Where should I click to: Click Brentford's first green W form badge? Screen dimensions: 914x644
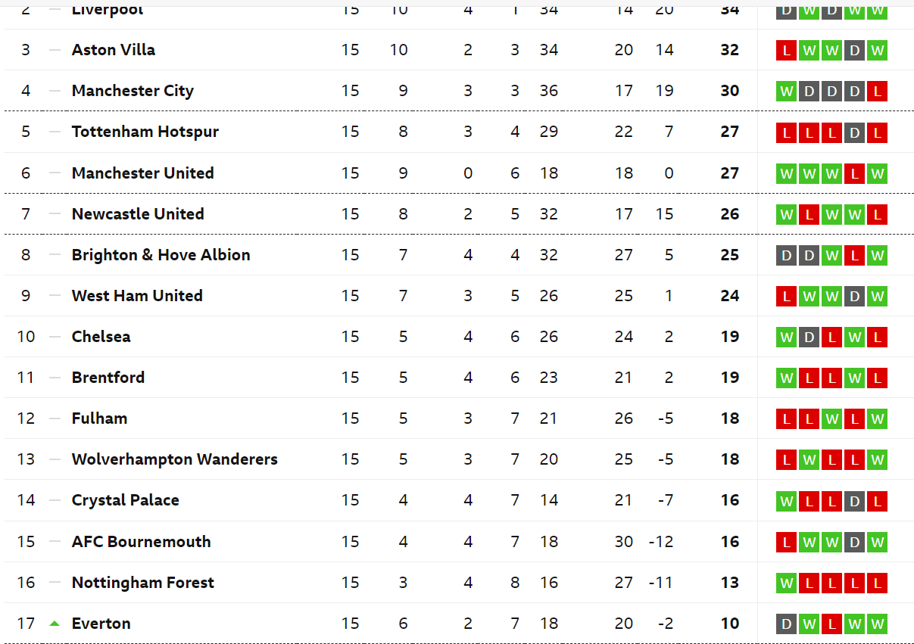click(x=786, y=378)
